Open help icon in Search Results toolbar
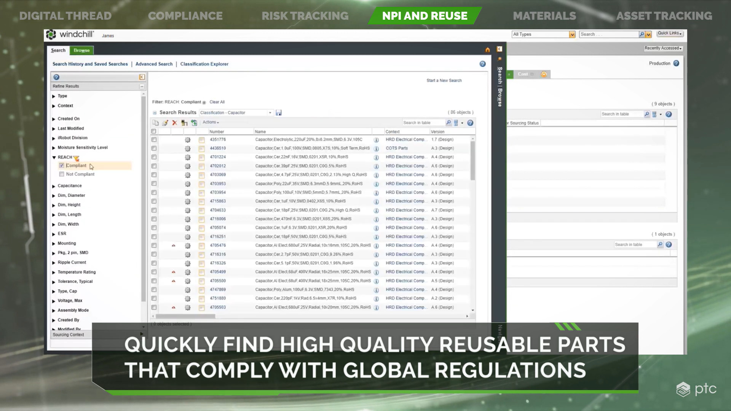 coord(470,123)
